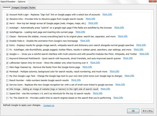Image resolution: width=157 pixels, height=116 pixels.
Task: Toggle the AutoPagerize checkbox
Action: (7, 32)
